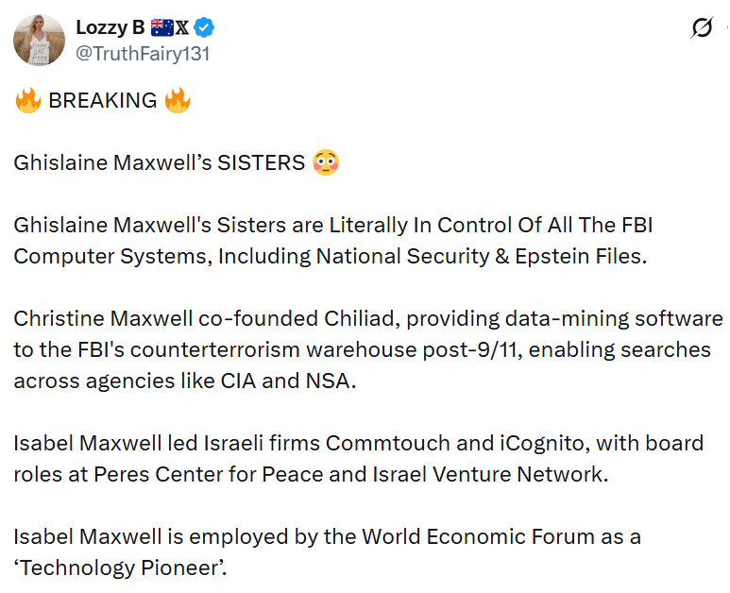Viewport: 730px width, 593px height.
Task: Click the fire emoji after BREAKING
Action: click(x=177, y=100)
